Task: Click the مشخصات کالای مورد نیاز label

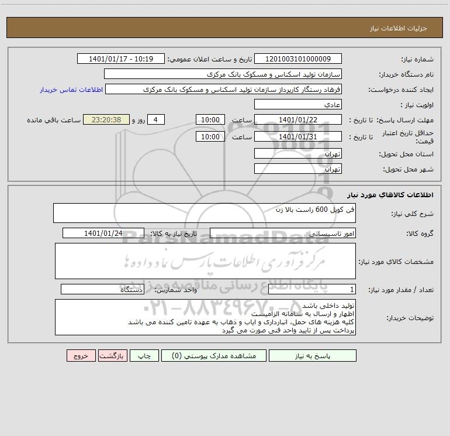Action: 396,262
